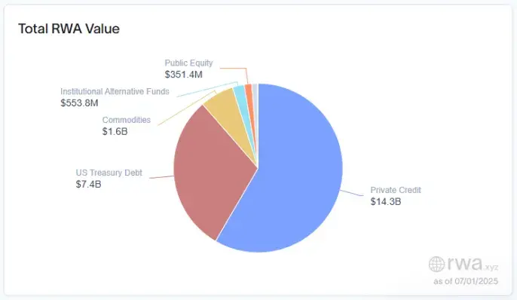Click the Institutional Alternative Funds label
517x300 pixels.
(115, 91)
